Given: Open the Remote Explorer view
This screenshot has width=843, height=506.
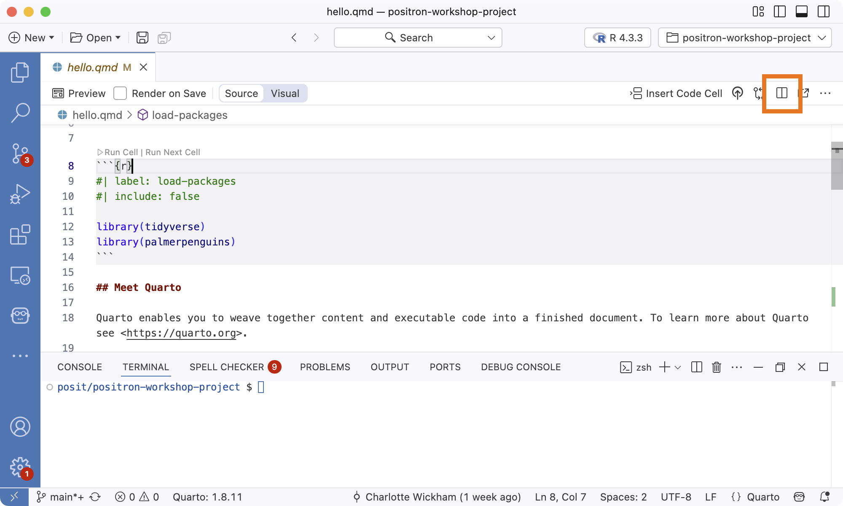Looking at the screenshot, I should [20, 275].
